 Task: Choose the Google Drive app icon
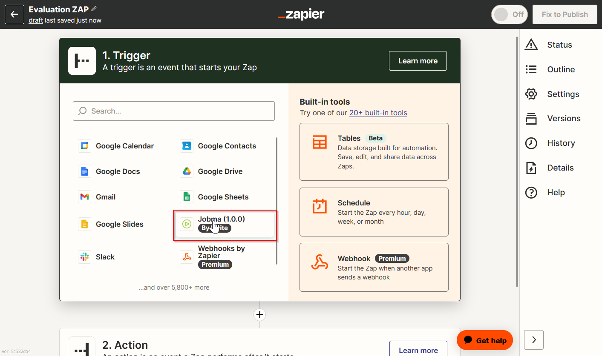(x=187, y=171)
